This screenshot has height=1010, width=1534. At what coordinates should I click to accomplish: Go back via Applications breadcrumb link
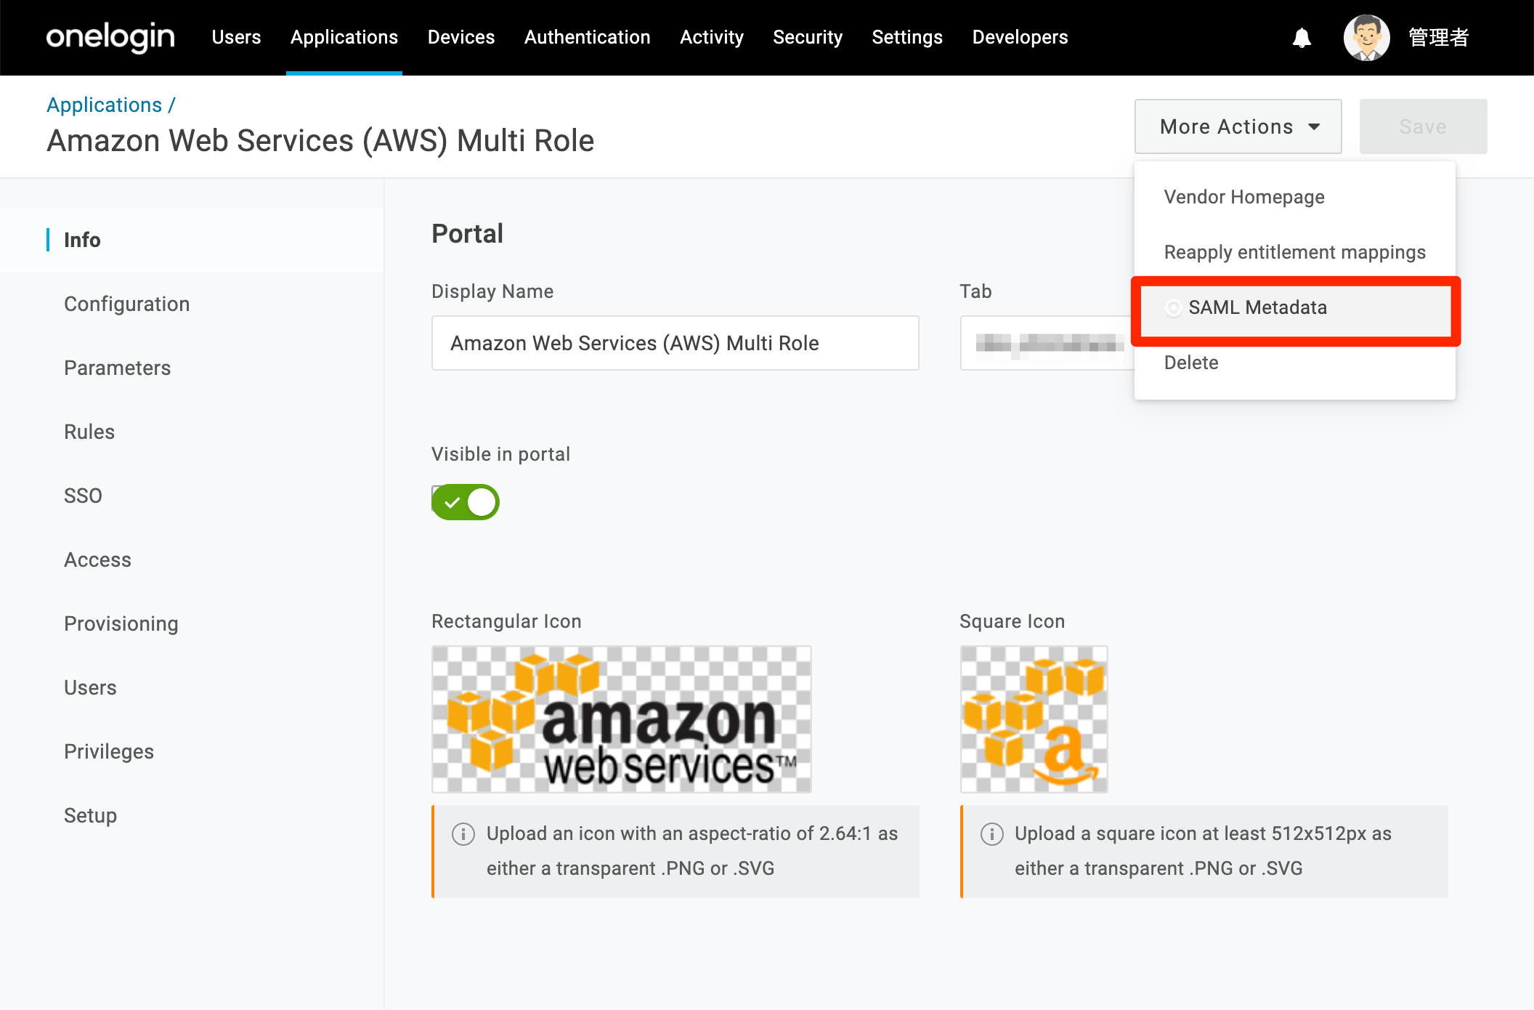pos(105,105)
